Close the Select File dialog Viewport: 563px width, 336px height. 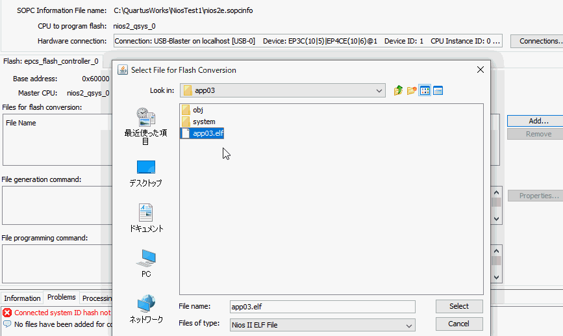(481, 70)
